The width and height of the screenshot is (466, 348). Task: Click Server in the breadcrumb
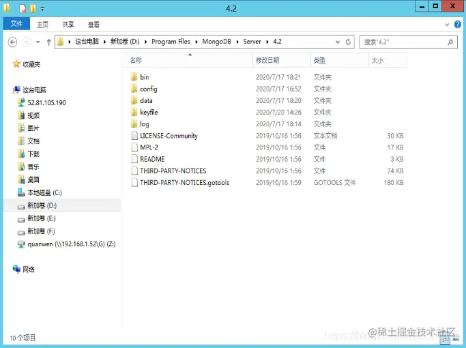point(252,42)
